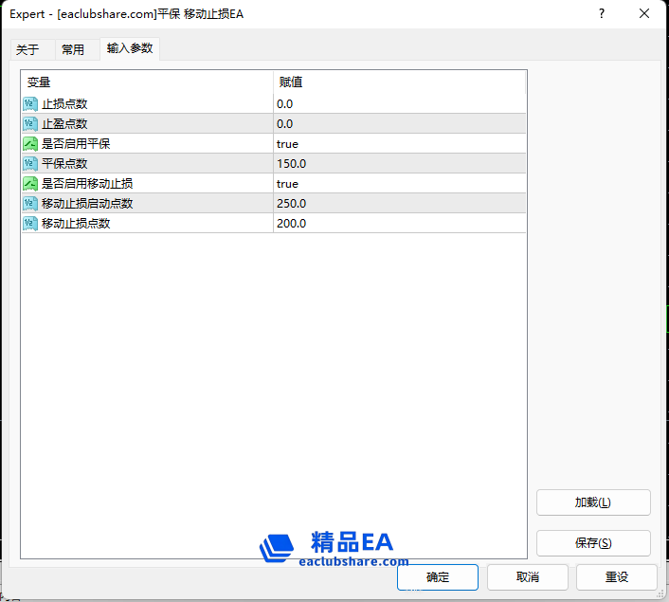Viewport: 669px width, 602px height.
Task: Click the icon beside 移动止损点数
Action: (x=30, y=224)
